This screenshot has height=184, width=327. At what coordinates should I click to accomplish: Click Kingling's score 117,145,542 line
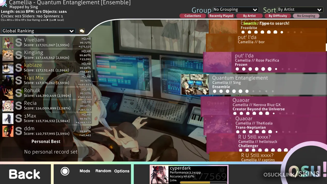coord(46,58)
